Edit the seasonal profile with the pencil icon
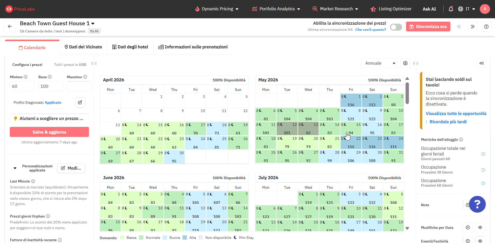495x243 pixels. (80, 102)
